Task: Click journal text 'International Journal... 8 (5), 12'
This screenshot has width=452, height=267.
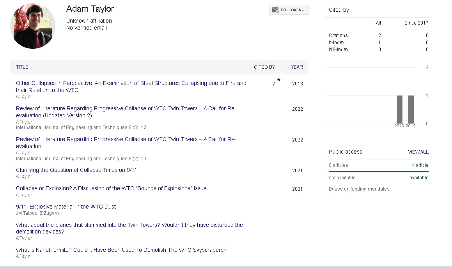Action: (81, 127)
